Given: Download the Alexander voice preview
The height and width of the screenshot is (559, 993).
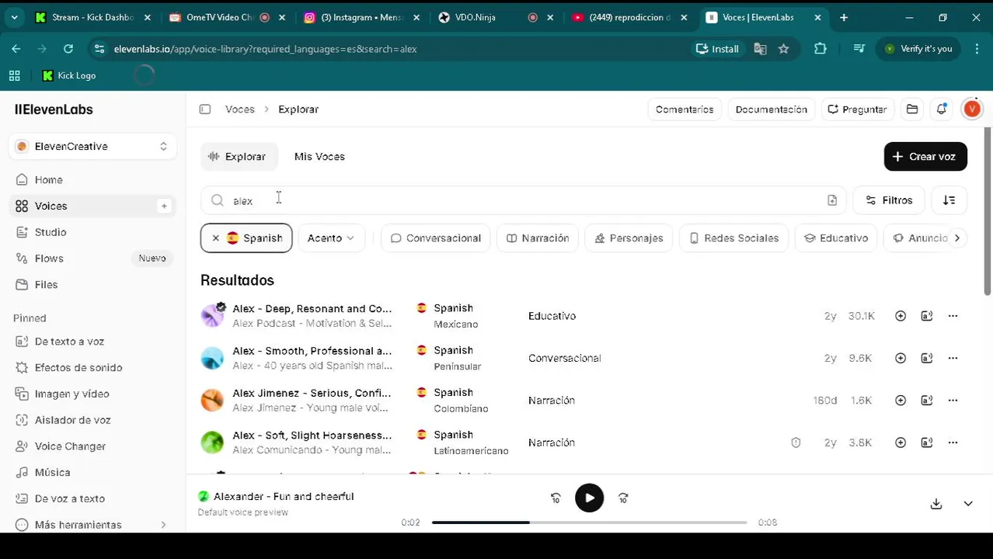Looking at the screenshot, I should tap(936, 504).
